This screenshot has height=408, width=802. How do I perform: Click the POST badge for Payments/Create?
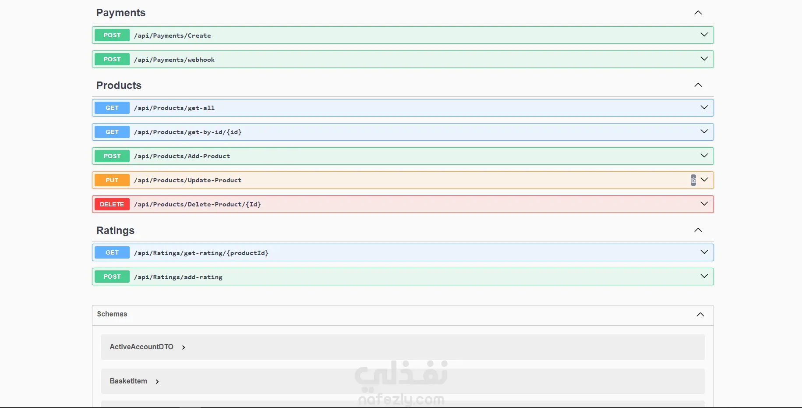[x=112, y=35]
